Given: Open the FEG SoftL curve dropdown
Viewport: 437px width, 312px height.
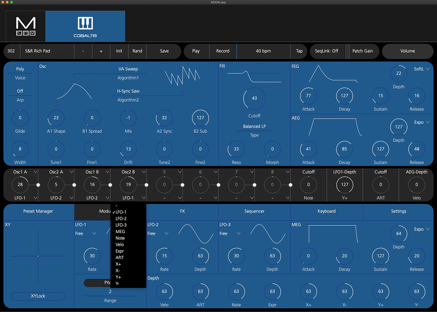Looking at the screenshot, I should click(421, 69).
